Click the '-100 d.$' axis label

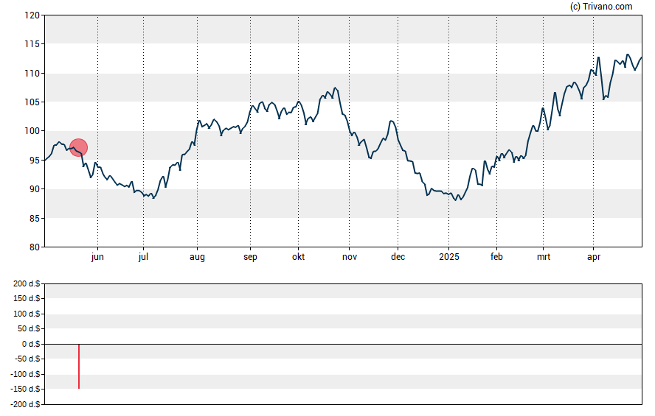point(26,374)
